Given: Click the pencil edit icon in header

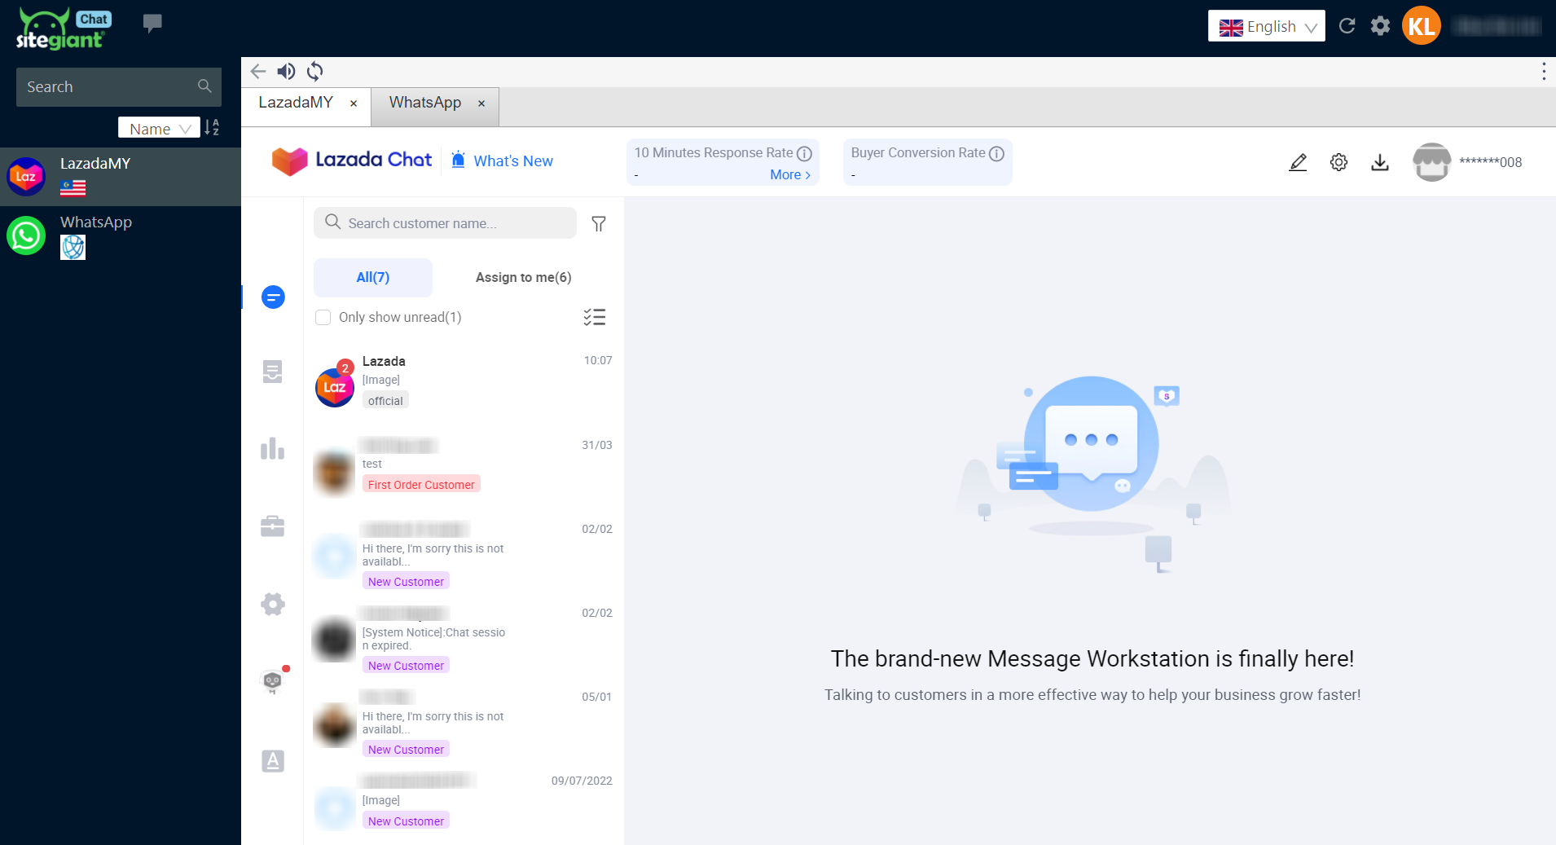Looking at the screenshot, I should coord(1298,162).
